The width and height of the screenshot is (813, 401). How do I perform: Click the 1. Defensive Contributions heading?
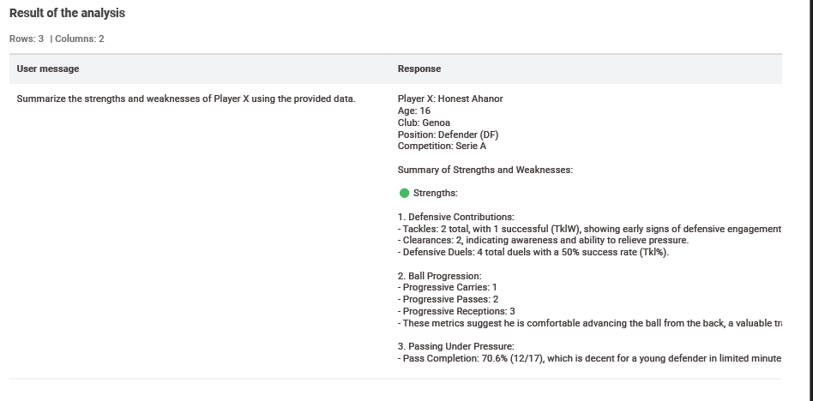[455, 217]
